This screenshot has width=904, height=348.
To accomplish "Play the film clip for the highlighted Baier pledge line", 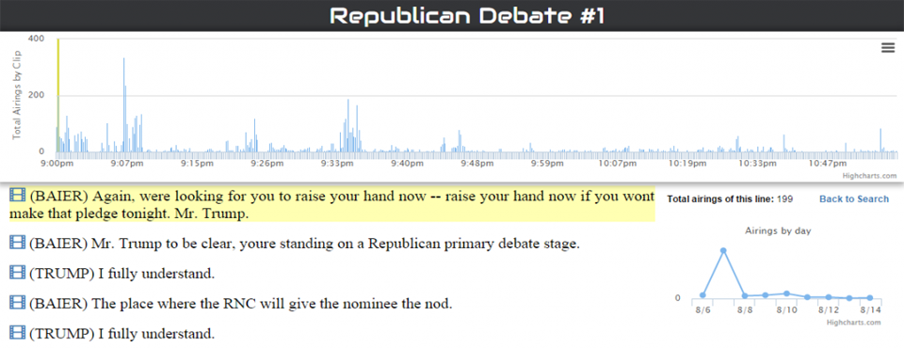I will click(17, 196).
